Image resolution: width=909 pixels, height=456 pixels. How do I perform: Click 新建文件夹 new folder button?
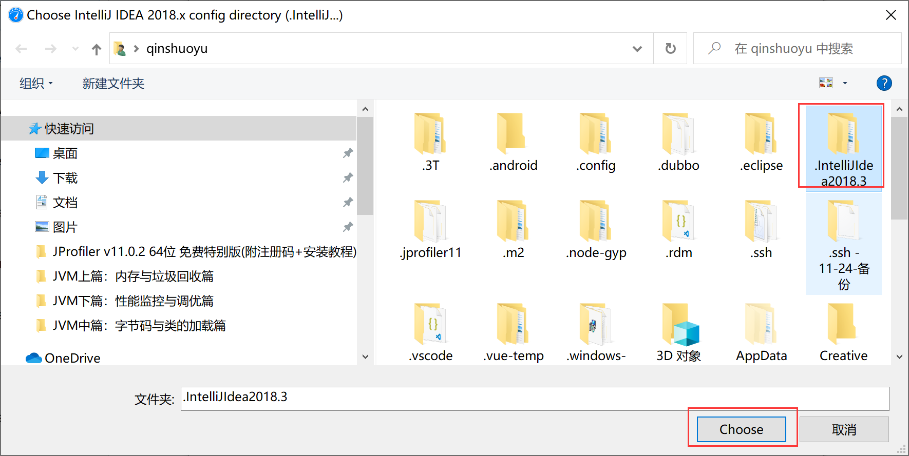click(113, 83)
